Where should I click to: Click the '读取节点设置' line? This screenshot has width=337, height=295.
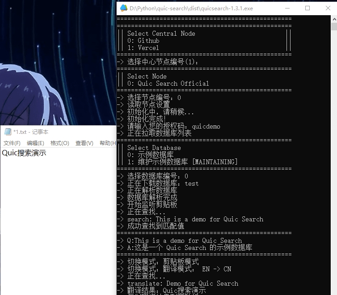[143, 105]
